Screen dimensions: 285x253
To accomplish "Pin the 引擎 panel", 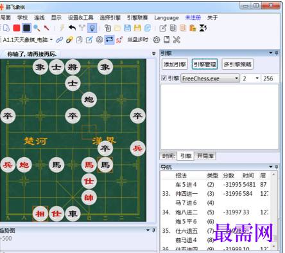I will (x=277, y=53).
